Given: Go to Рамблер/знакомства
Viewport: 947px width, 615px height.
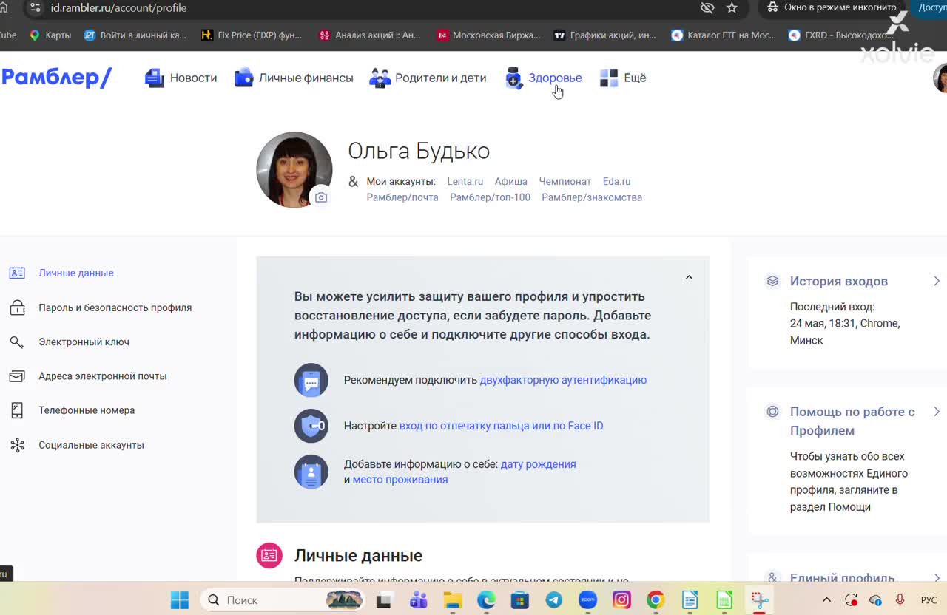Looking at the screenshot, I should click(592, 197).
